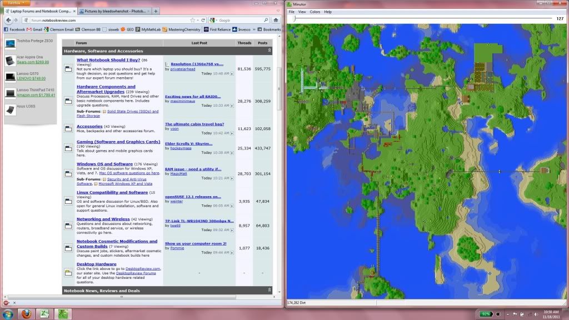Screen dimensions: 569x320
Task: Open Action Center flag in tray
Action: [x=515, y=314]
